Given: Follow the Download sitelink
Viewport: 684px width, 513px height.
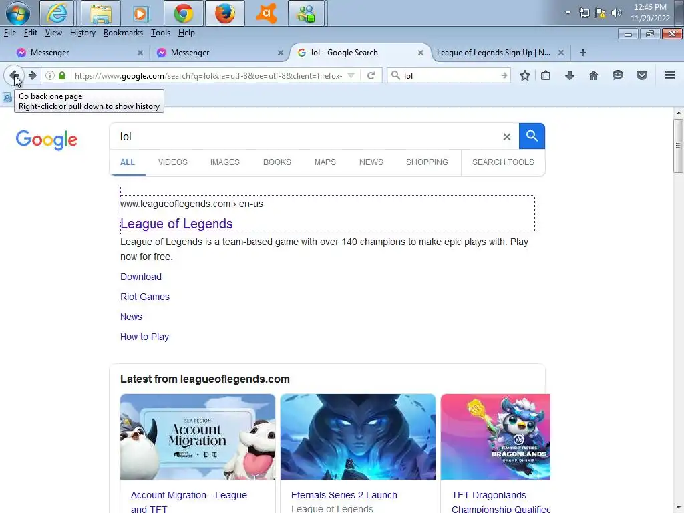Looking at the screenshot, I should coord(141,277).
